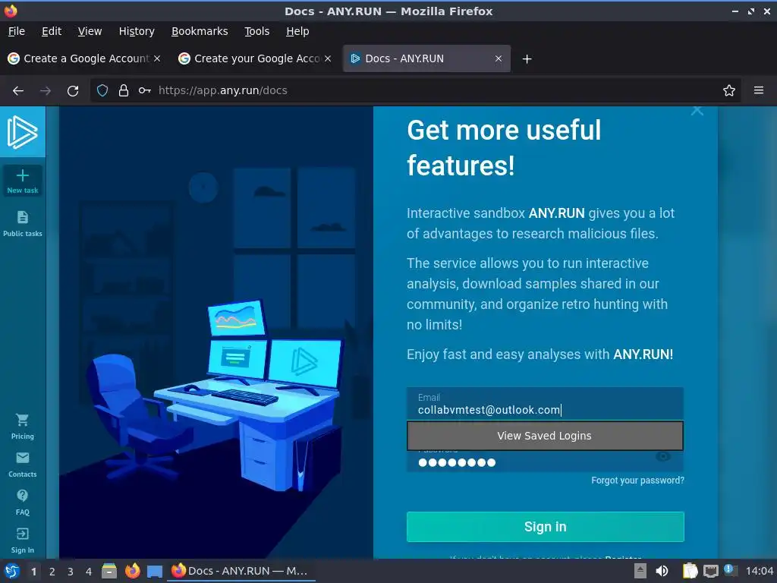Screen dimensions: 777x583
Task: Close the Docs - ANY.RUN tab
Action: point(499,58)
